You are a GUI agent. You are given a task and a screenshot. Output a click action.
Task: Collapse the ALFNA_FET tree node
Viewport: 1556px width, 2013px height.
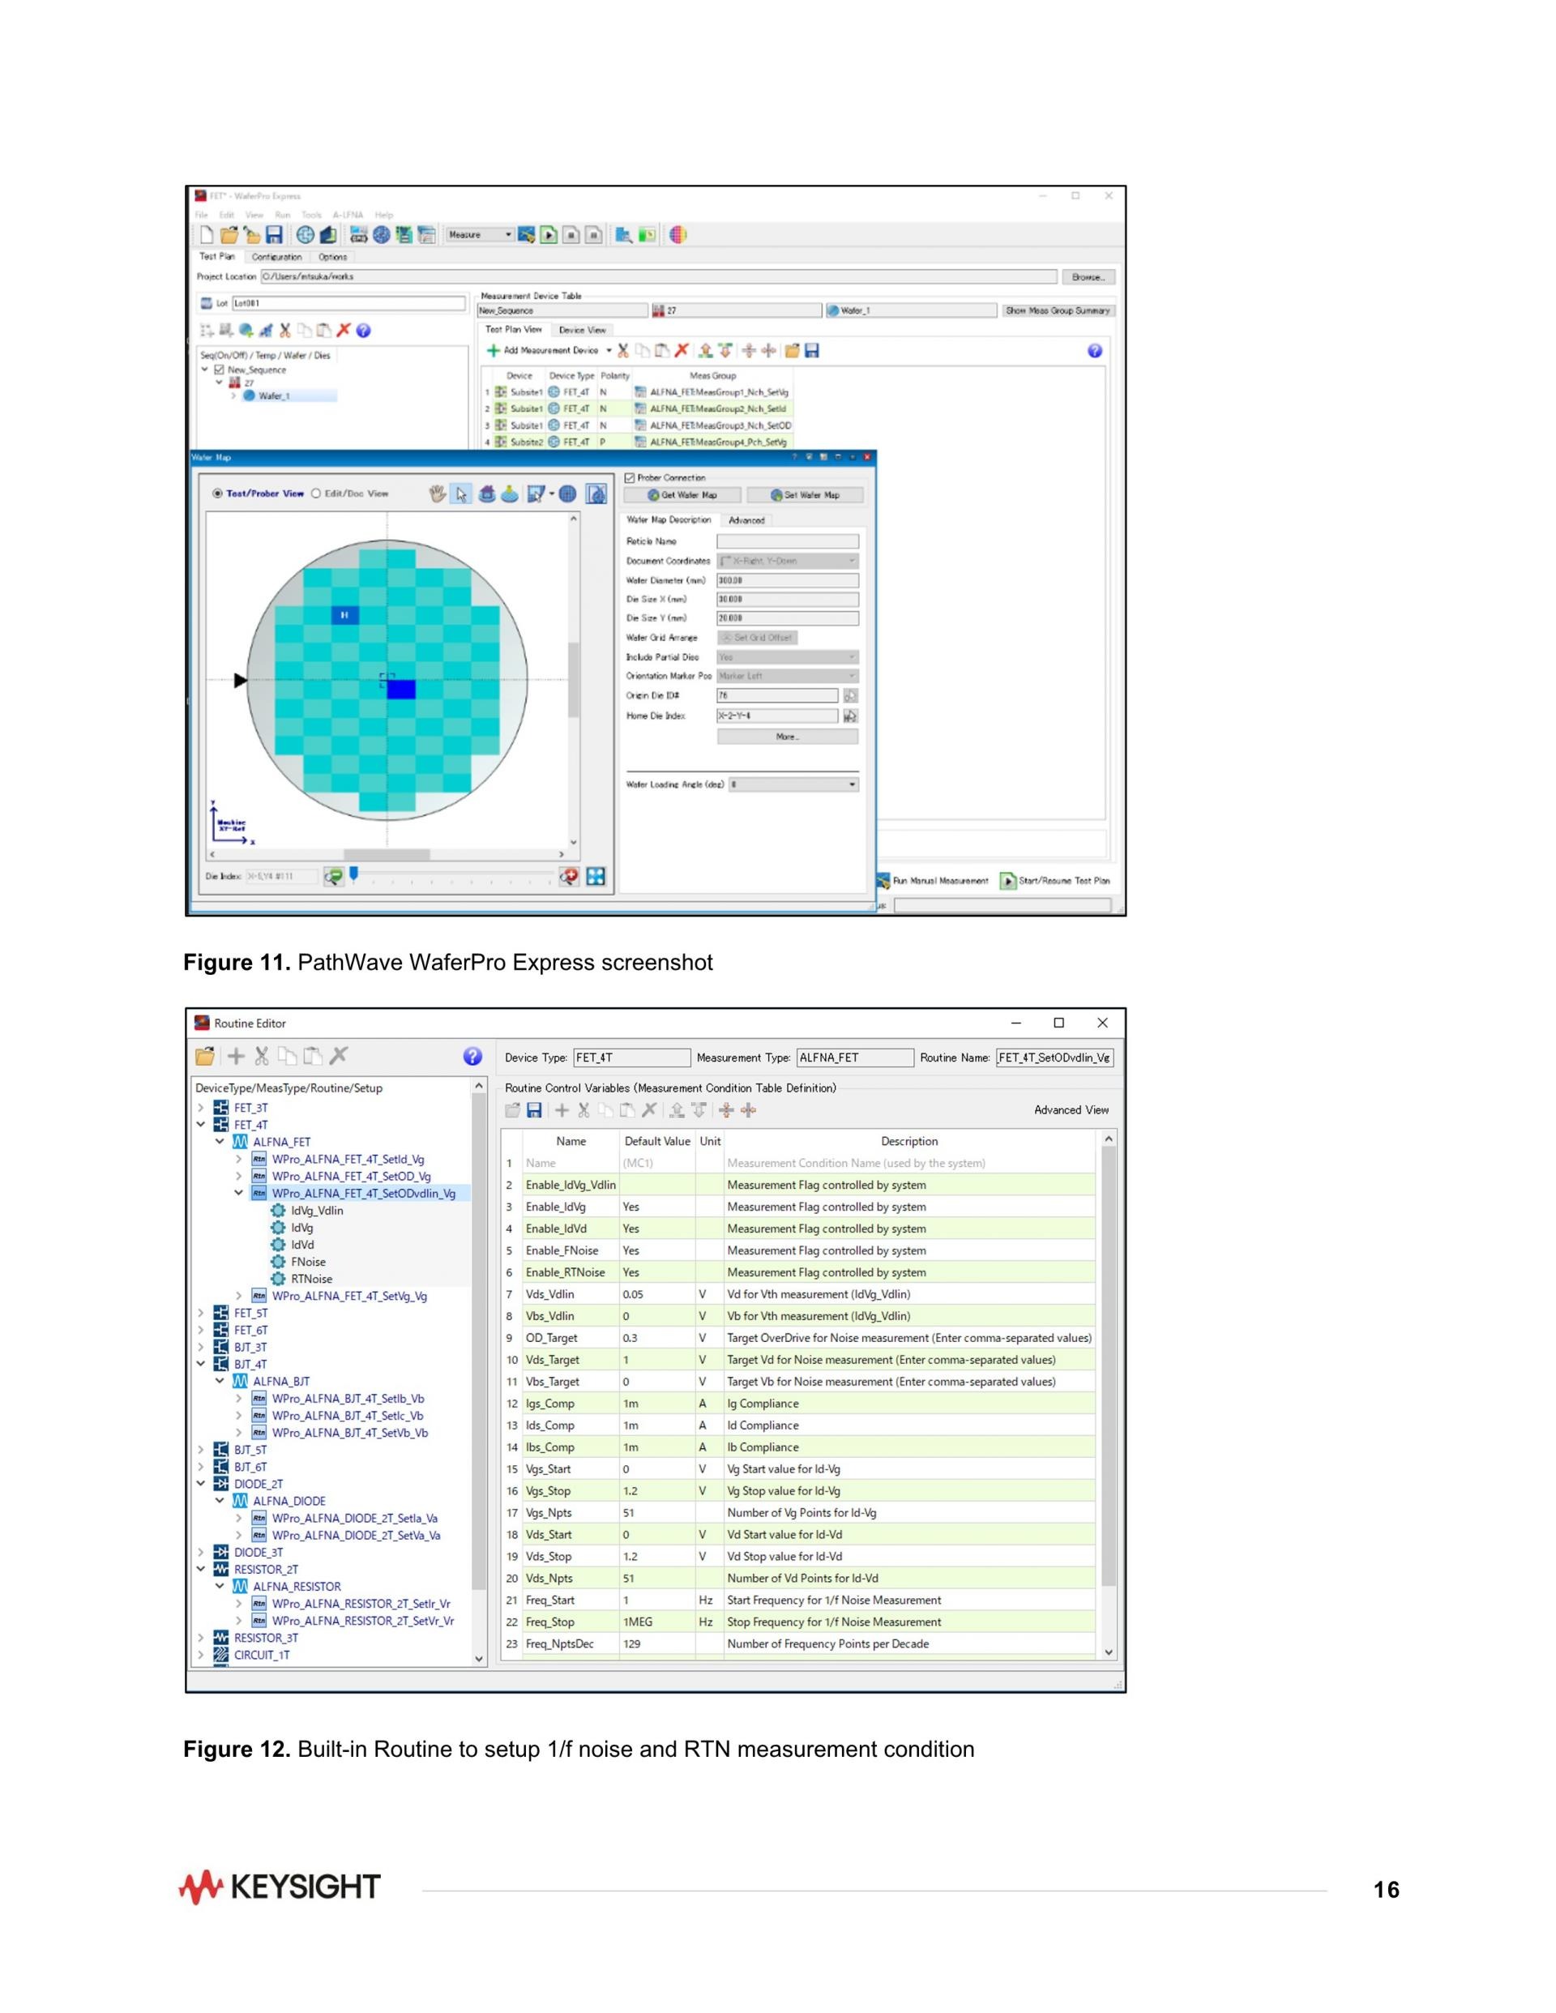point(220,1141)
